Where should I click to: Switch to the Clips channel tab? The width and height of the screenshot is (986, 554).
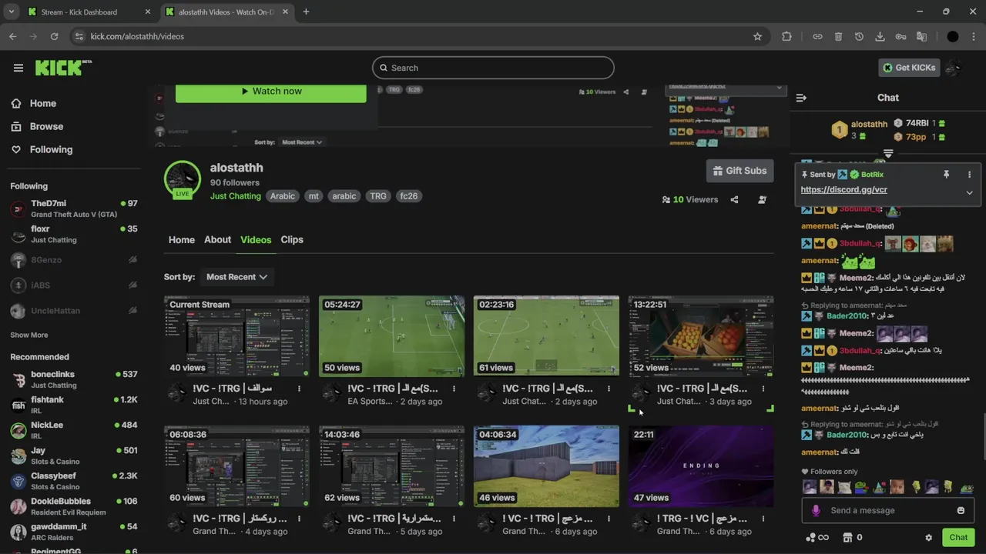click(292, 239)
